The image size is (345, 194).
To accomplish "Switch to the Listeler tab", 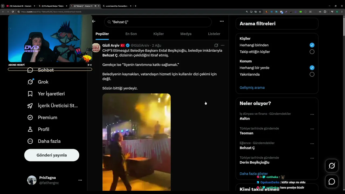I will coord(214,34).
